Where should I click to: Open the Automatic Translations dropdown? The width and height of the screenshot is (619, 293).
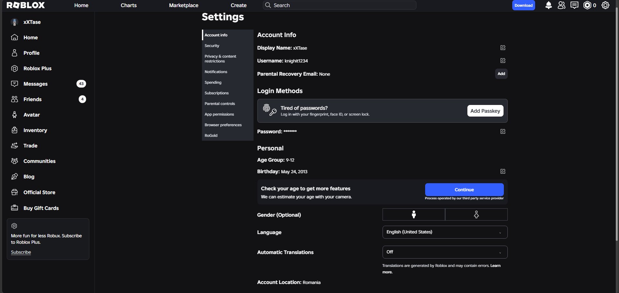coord(445,252)
